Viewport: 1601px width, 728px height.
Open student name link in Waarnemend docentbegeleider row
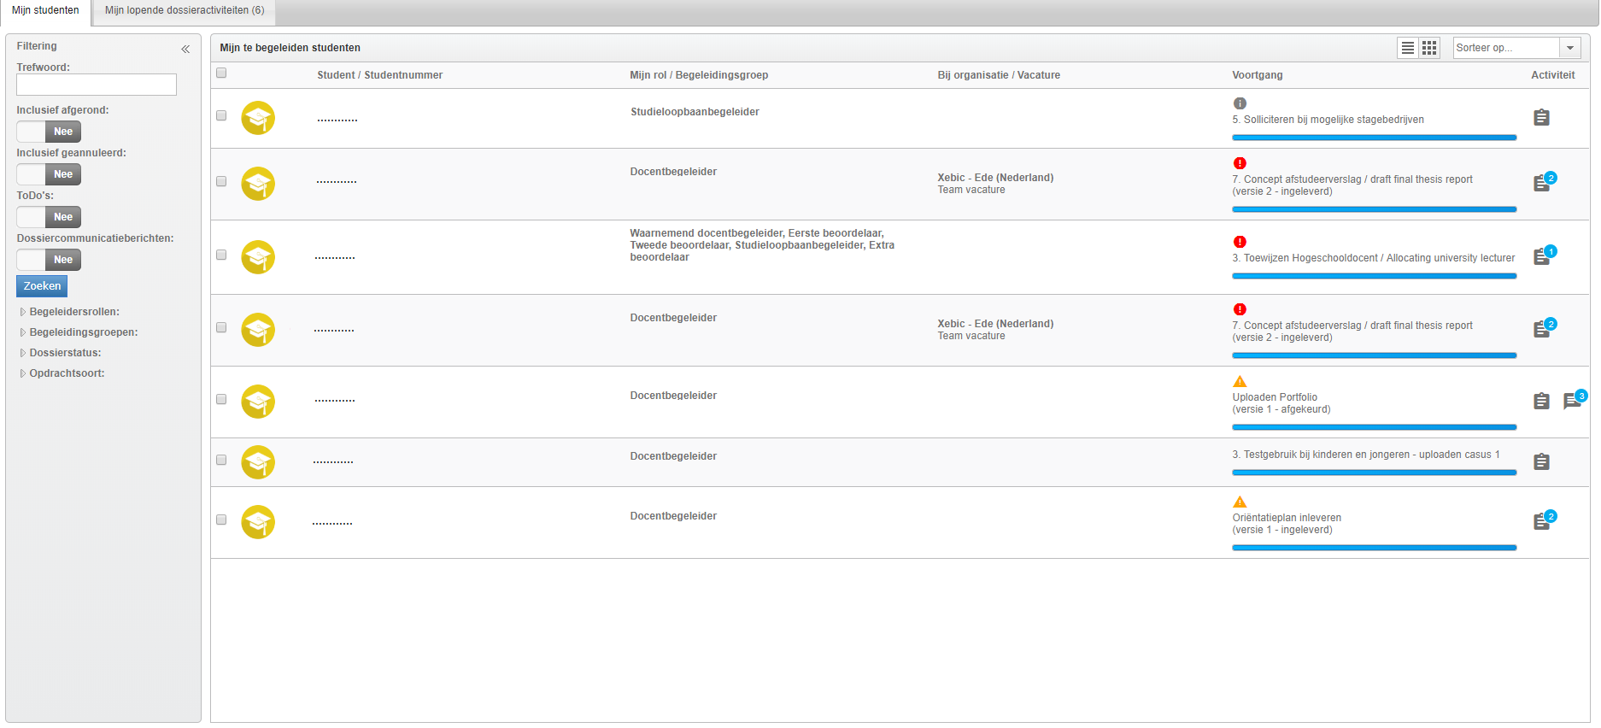click(x=335, y=257)
